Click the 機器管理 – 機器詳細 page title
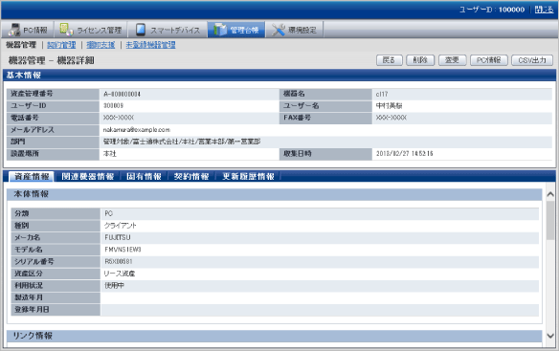The image size is (559, 351). (x=52, y=60)
